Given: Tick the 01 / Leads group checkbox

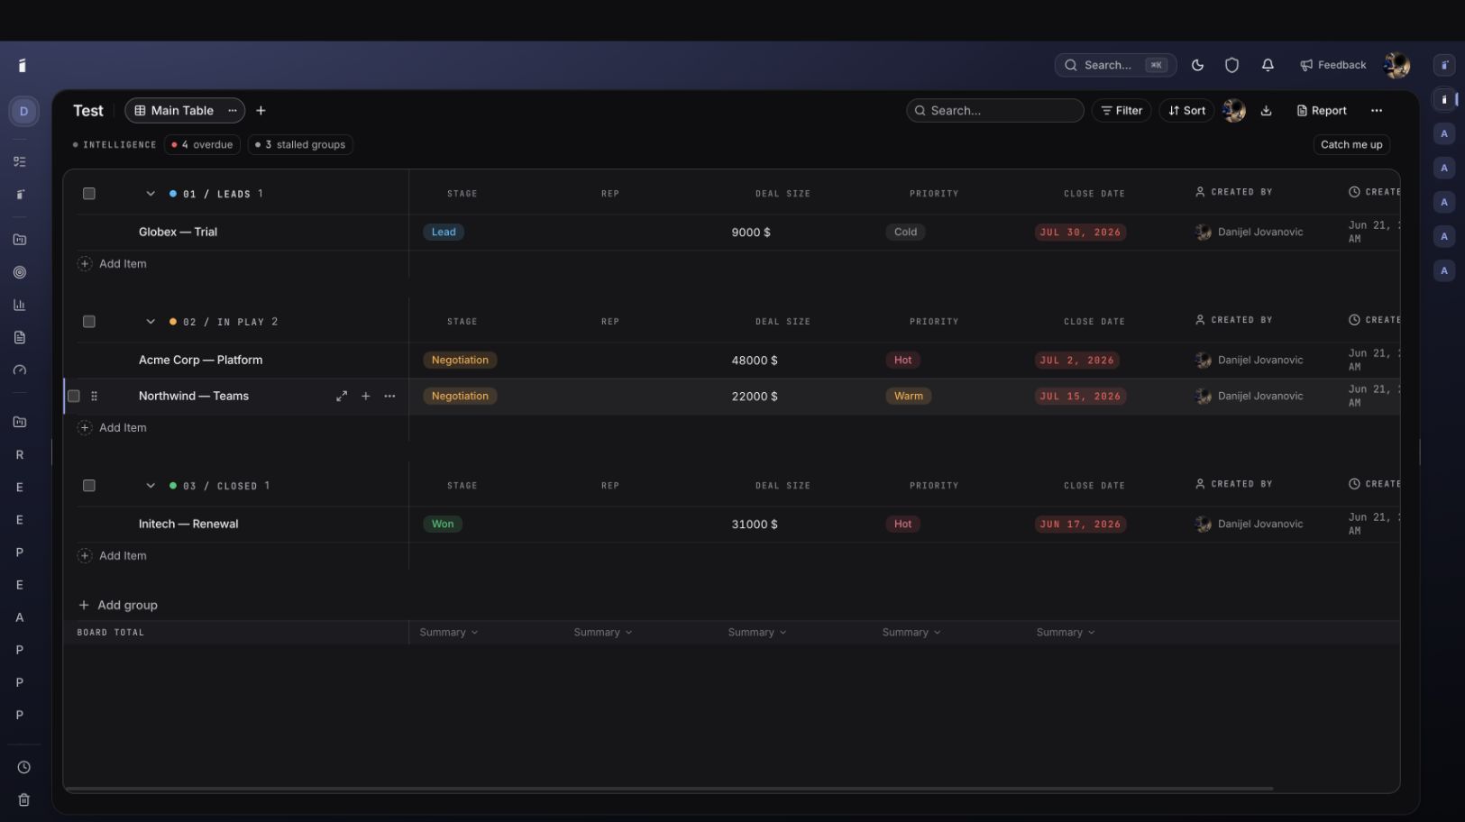Looking at the screenshot, I should coord(89,194).
